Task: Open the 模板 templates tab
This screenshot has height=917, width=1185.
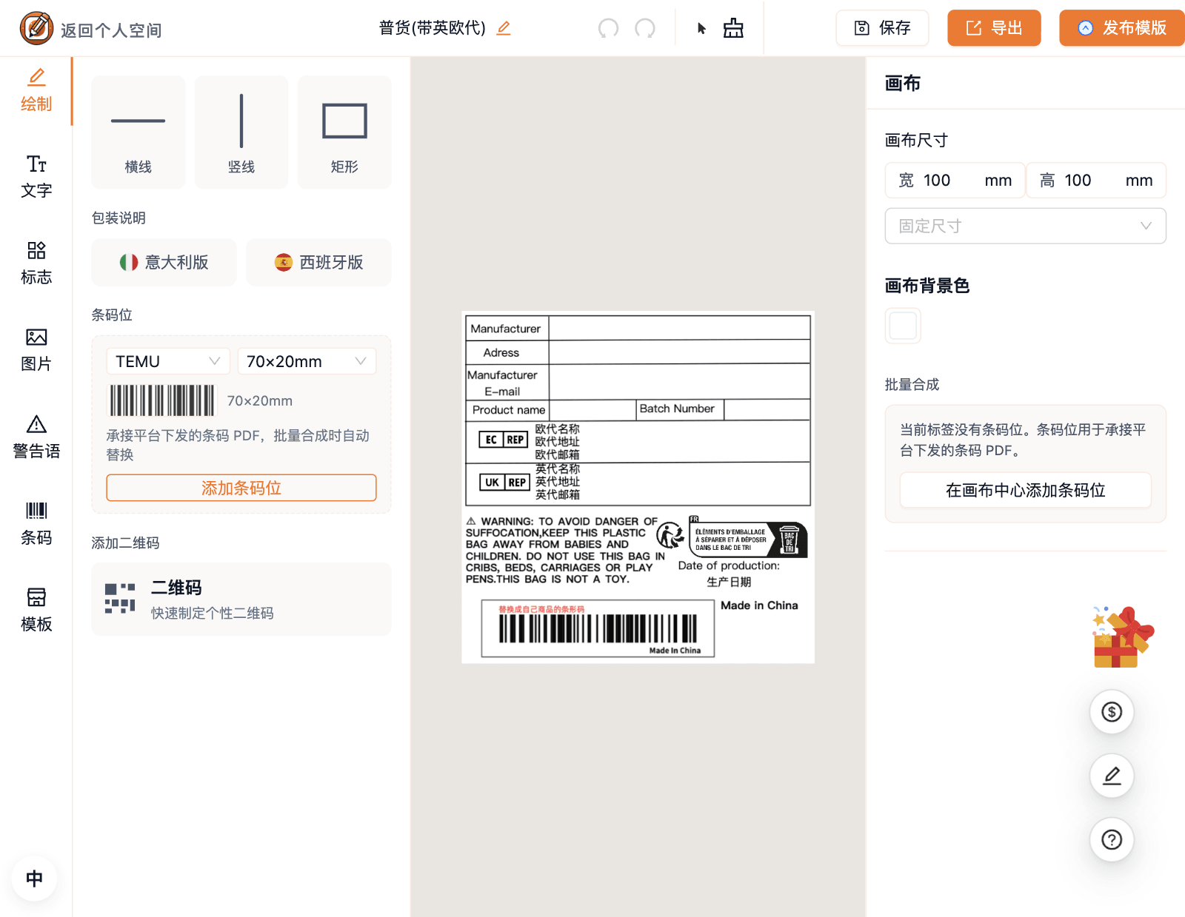Action: click(x=36, y=610)
